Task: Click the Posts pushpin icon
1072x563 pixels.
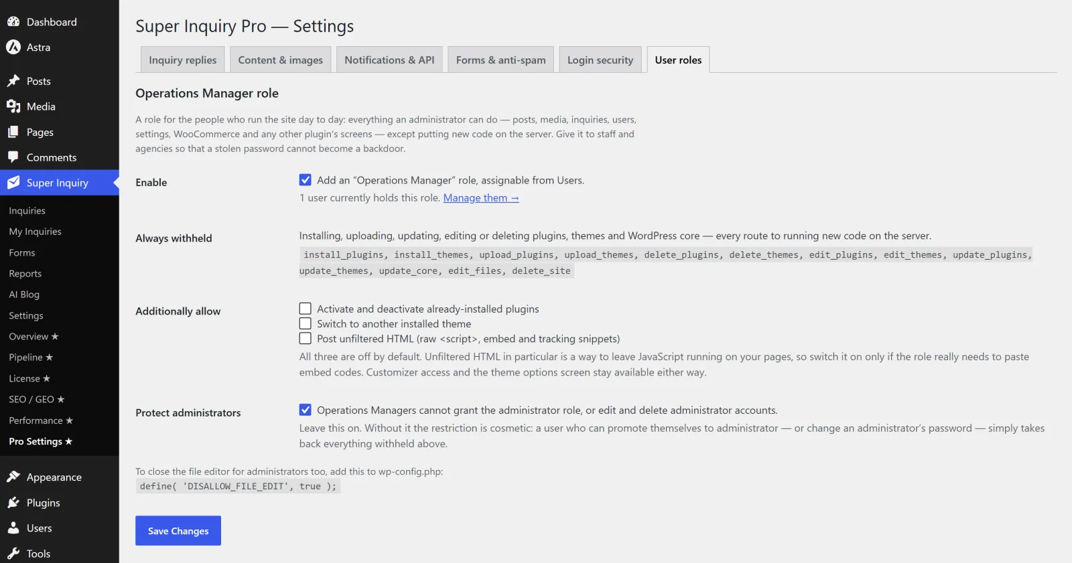Action: point(13,81)
